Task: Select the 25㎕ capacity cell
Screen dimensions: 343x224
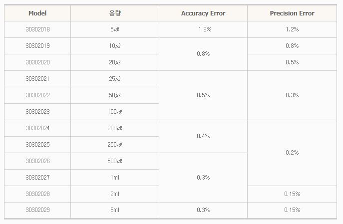Action: [115, 79]
